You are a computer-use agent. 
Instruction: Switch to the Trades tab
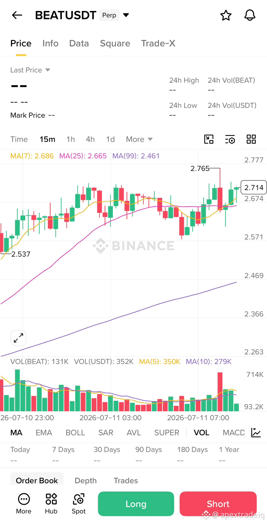point(126,480)
